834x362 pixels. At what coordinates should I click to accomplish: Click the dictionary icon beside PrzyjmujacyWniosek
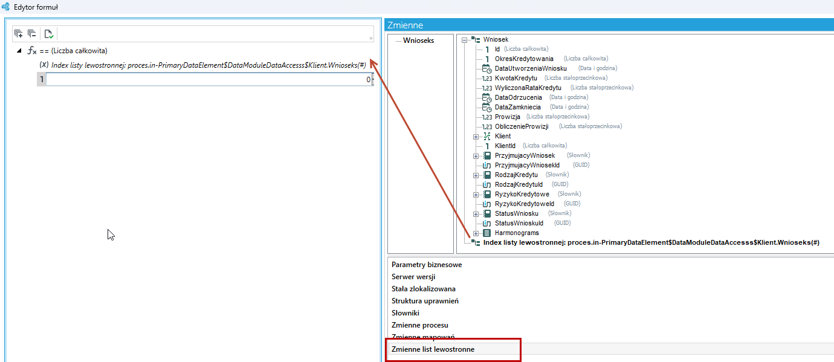(x=487, y=155)
